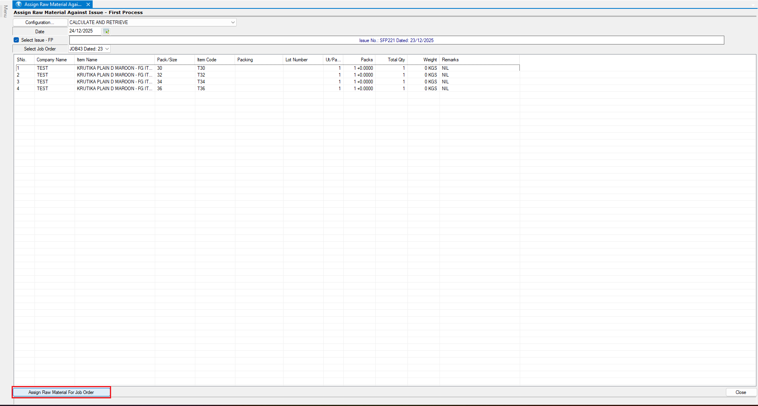Open the vertical Menu side panel
The height and width of the screenshot is (406, 758).
(x=5, y=11)
